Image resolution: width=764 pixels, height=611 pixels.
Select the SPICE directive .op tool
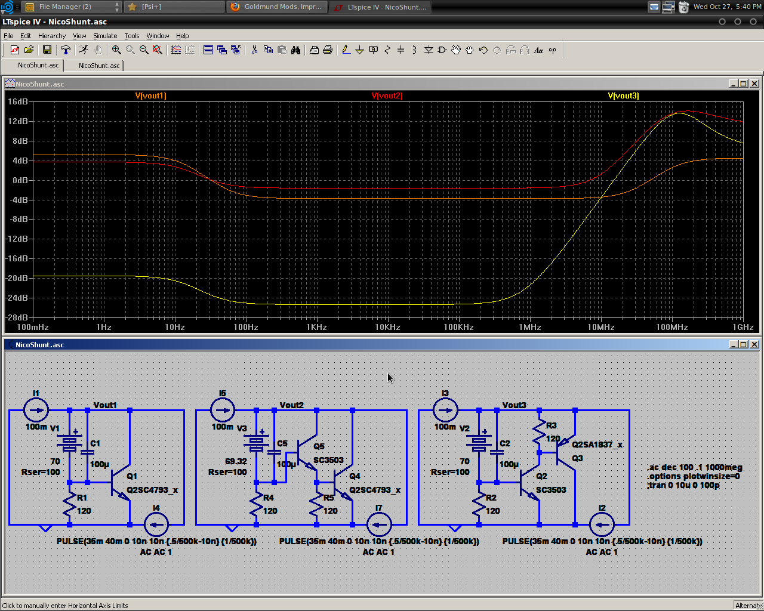point(552,50)
